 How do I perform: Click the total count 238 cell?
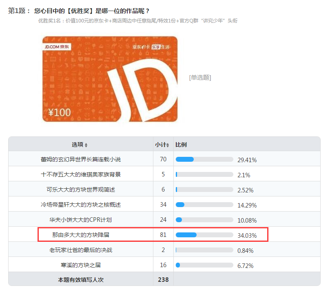pos(163,279)
